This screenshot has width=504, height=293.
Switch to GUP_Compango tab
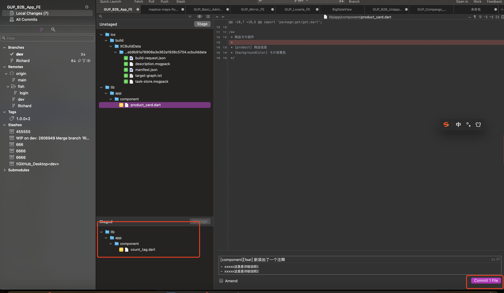432,9
